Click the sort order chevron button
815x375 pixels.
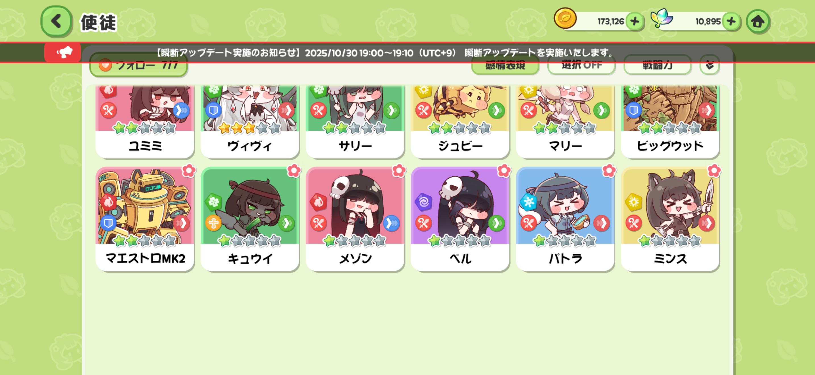(710, 65)
